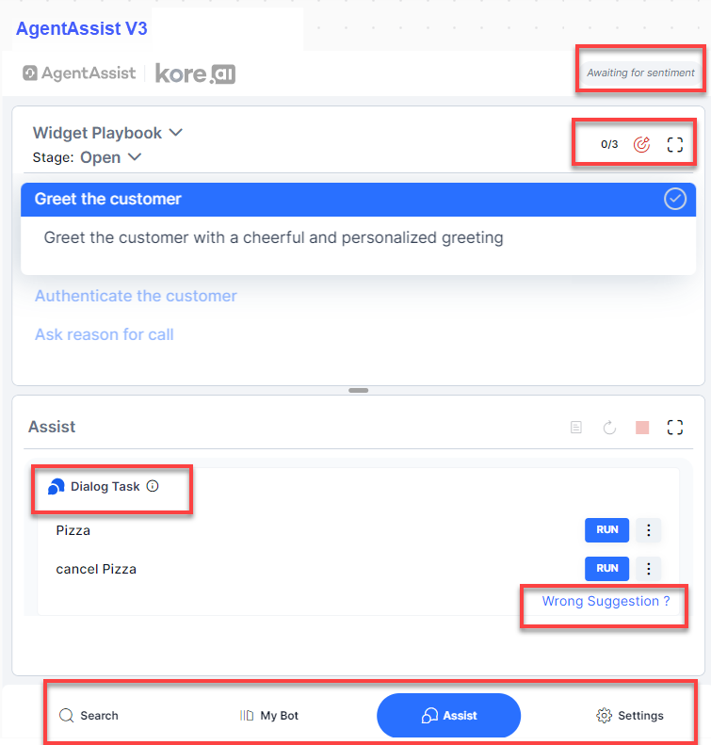Image resolution: width=711 pixels, height=745 pixels.
Task: Click the transcript document icon in Assist header
Action: pyautogui.click(x=576, y=428)
